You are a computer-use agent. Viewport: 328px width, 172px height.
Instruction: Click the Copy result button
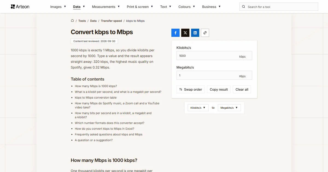[x=219, y=90]
